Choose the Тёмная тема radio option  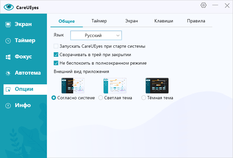(x=144, y=98)
